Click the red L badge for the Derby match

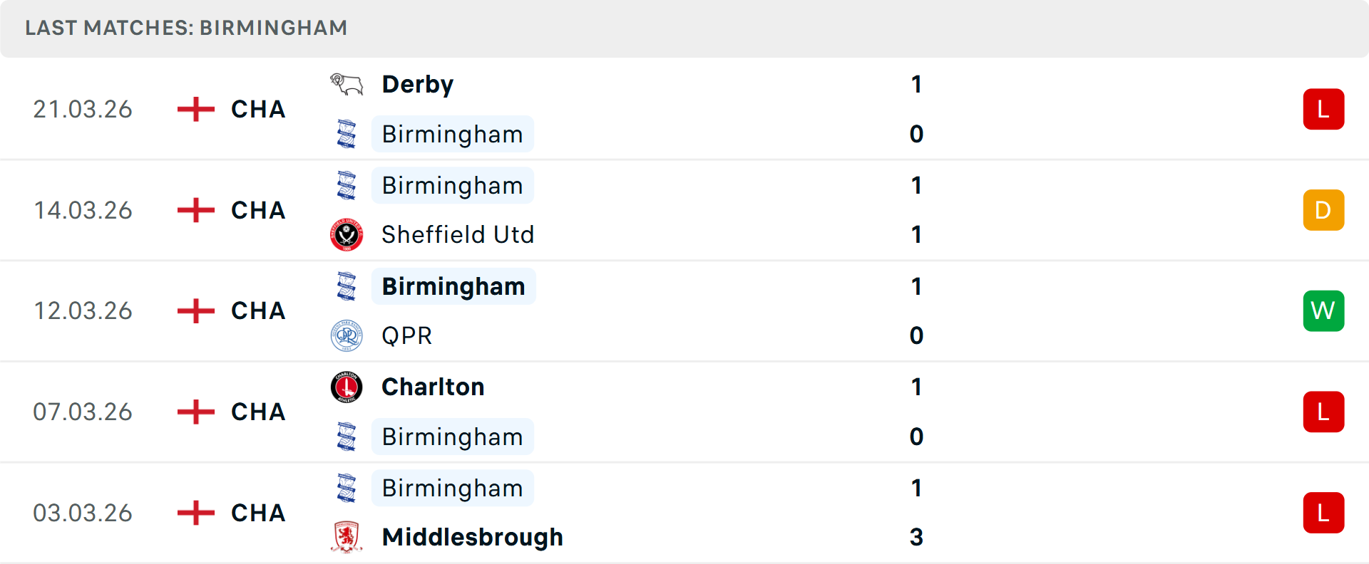(1323, 109)
